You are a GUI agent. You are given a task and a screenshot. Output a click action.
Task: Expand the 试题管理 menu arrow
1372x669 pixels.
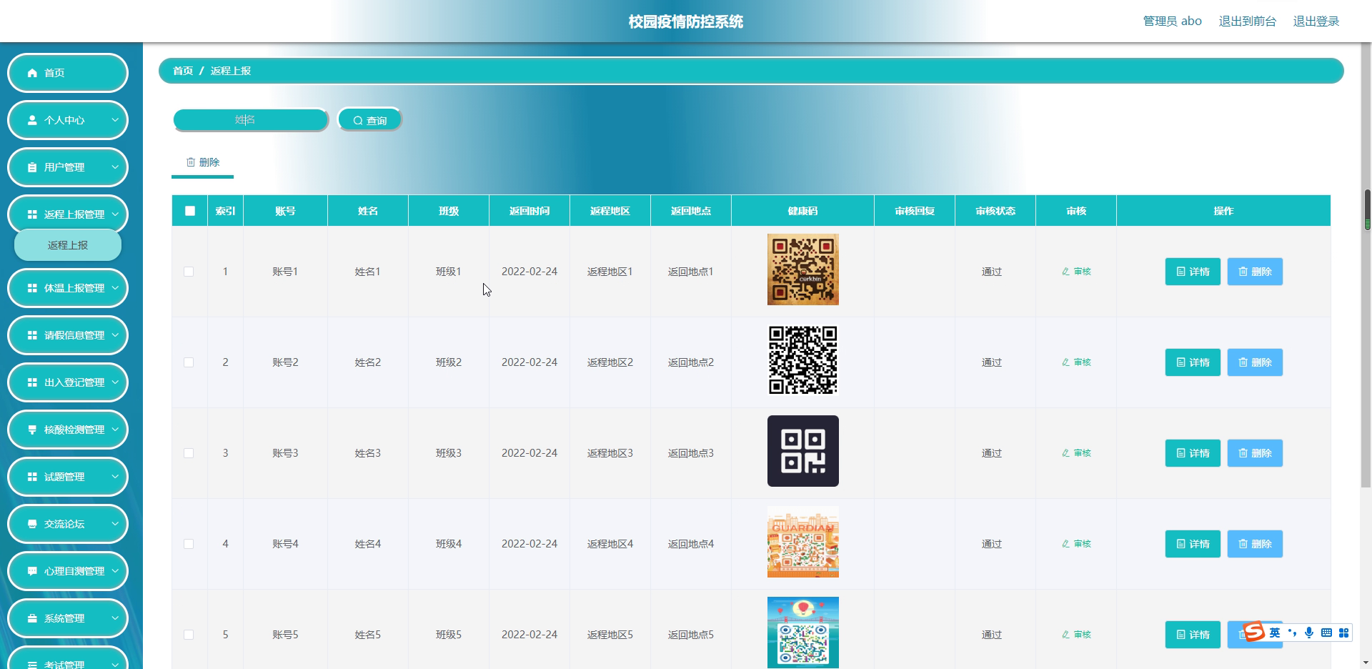[115, 477]
